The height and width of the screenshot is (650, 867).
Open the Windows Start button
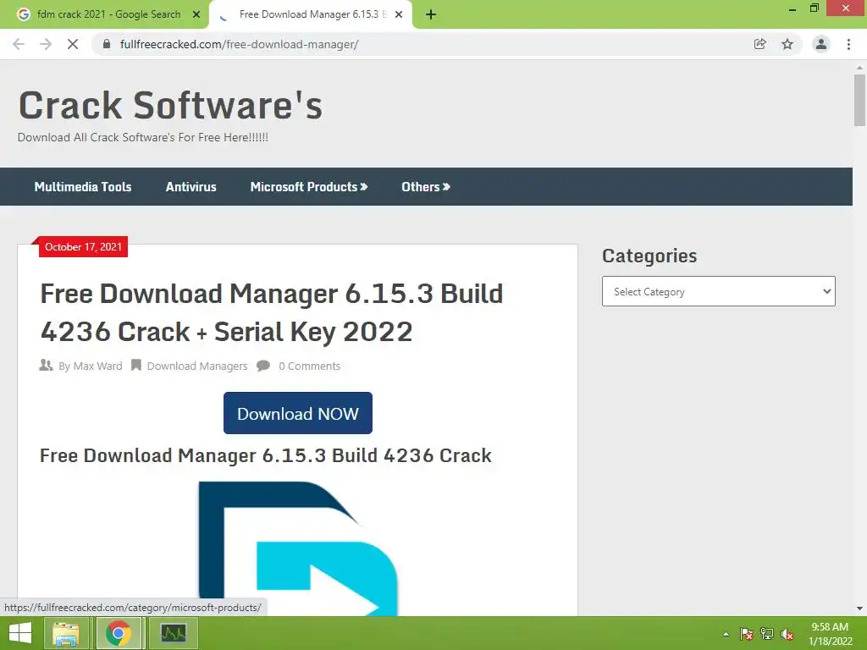coord(20,633)
